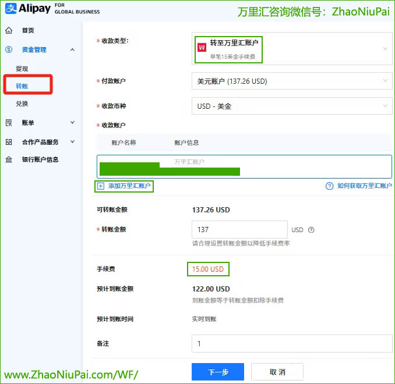Select 兑换 in the sidebar
Screen dimensions: 395x384
point(22,104)
